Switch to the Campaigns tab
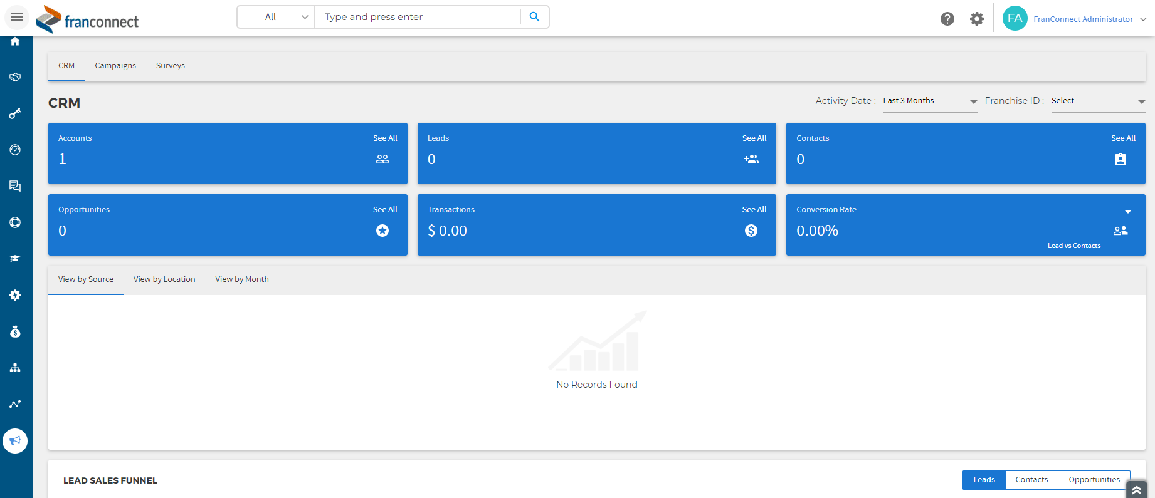This screenshot has width=1155, height=498. (x=115, y=66)
